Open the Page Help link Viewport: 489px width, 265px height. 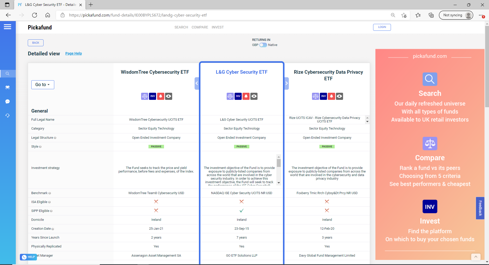pyautogui.click(x=74, y=53)
